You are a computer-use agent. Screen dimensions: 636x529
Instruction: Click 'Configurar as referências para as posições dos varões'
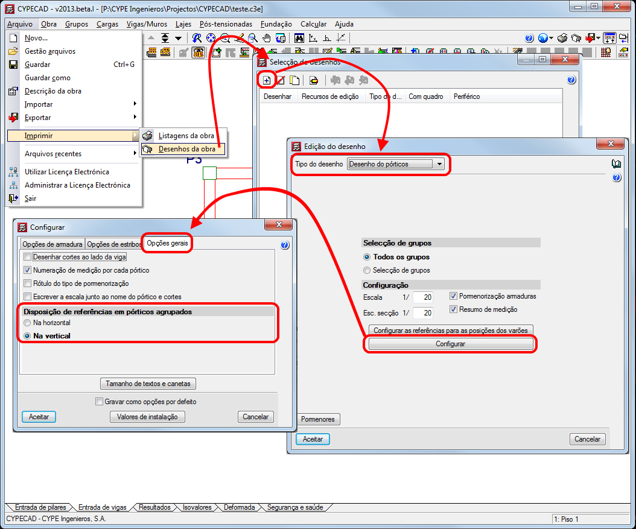pyautogui.click(x=451, y=331)
